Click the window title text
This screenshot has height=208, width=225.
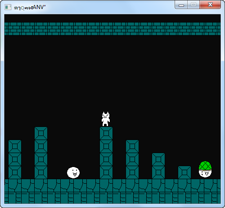(30, 7)
